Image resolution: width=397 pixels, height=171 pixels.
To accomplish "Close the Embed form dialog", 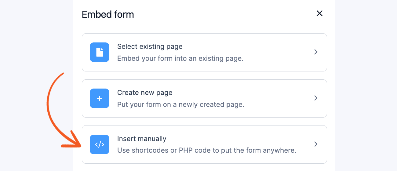I will (319, 13).
